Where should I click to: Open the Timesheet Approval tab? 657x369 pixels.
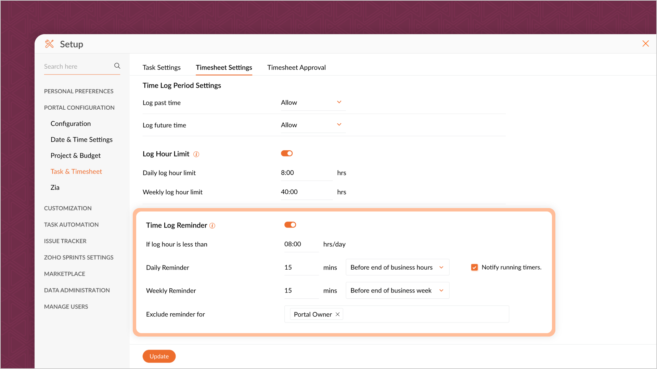[x=296, y=68]
